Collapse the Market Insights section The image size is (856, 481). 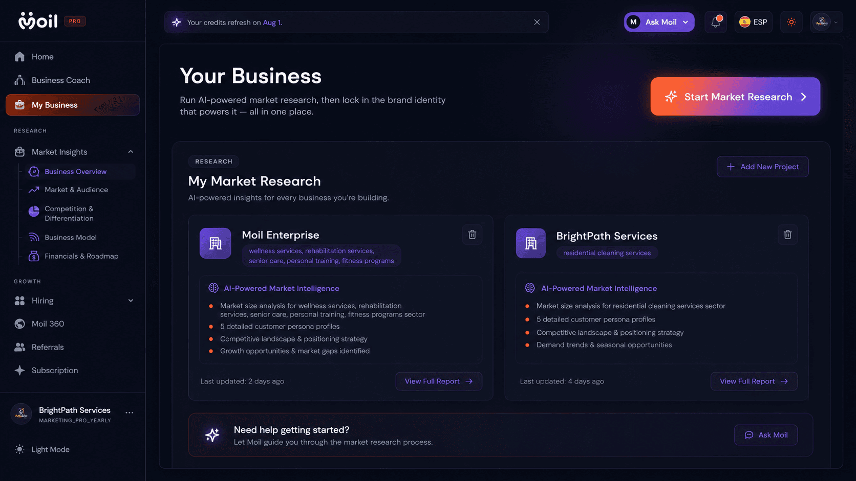tap(131, 152)
